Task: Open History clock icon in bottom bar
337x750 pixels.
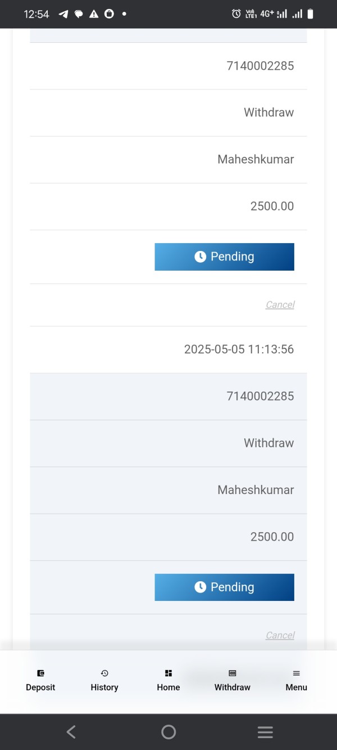Action: [x=104, y=673]
